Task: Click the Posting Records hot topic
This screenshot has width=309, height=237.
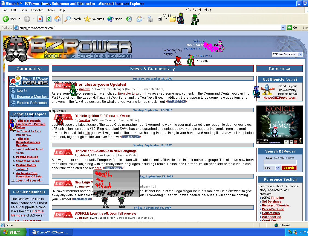Action: (x=27, y=157)
